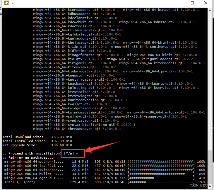Click 'mingw-w64-x86_64-kplotting-qt5' package name
The height and width of the screenshot is (190, 214).
(x=64, y=88)
